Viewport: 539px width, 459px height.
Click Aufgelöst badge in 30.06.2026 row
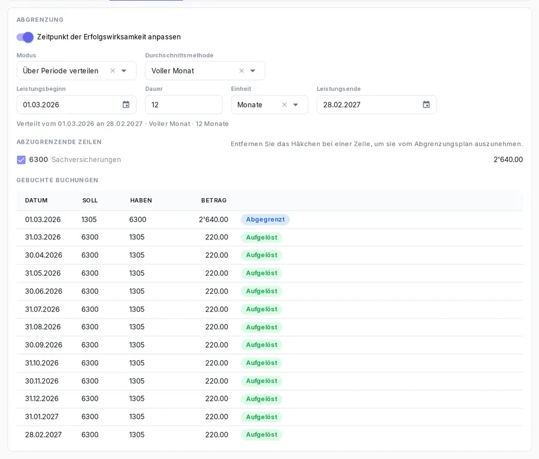point(262,291)
